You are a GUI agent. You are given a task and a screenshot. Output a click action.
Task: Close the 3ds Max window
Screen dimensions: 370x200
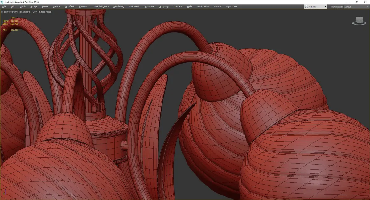pos(365,2)
